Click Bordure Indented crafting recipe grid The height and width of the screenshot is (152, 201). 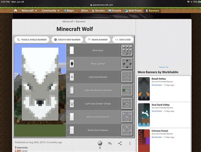[127, 90]
